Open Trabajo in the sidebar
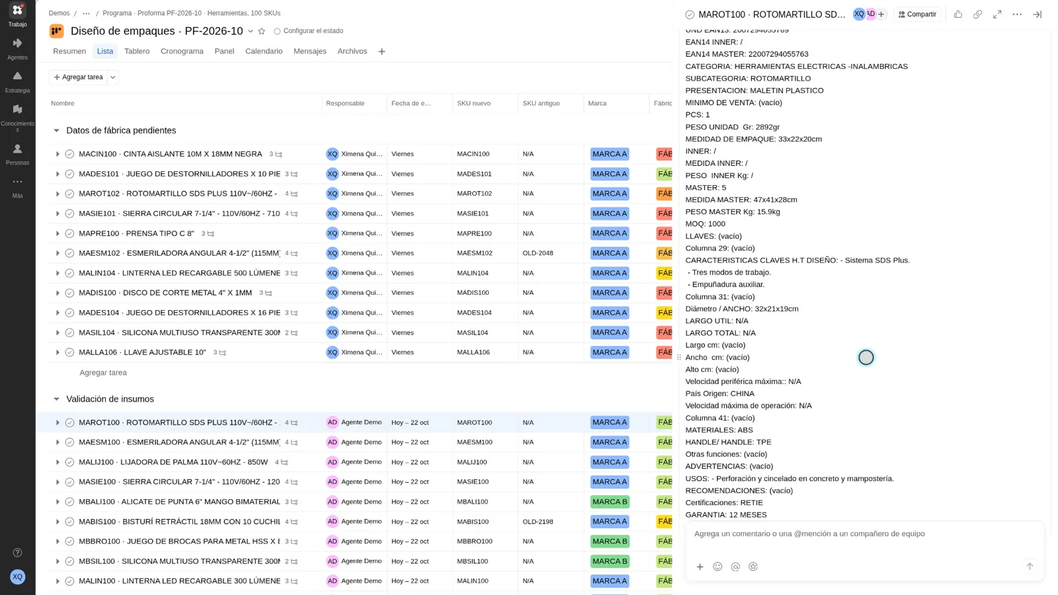The height and width of the screenshot is (595, 1058). click(x=17, y=15)
